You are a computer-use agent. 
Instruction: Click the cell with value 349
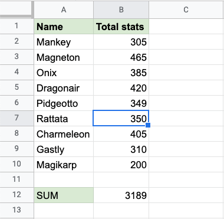pos(121,103)
